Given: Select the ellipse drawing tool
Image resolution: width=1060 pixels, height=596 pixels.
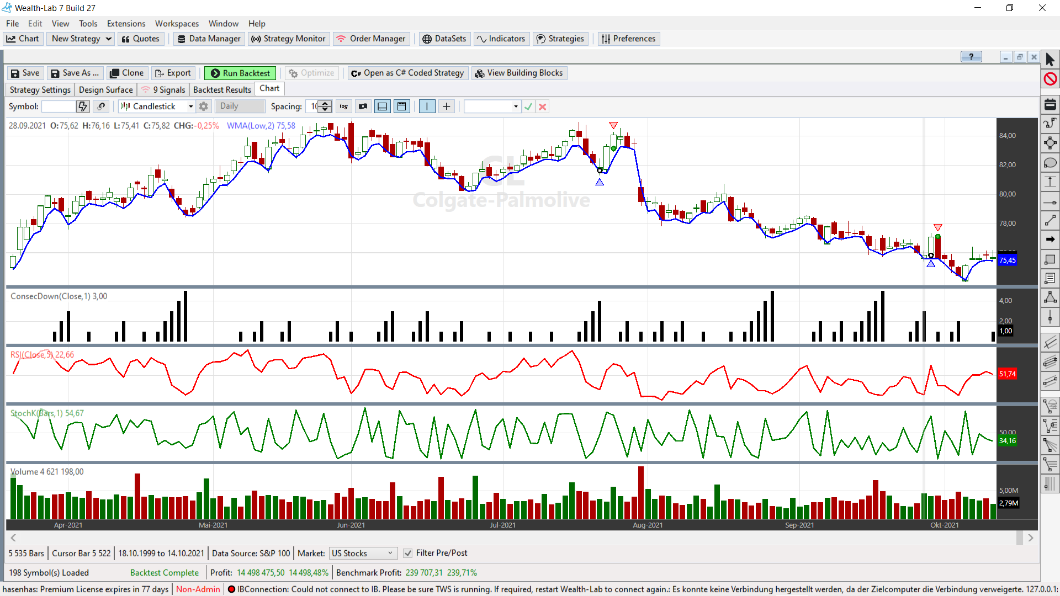Looking at the screenshot, I should tap(1051, 163).
